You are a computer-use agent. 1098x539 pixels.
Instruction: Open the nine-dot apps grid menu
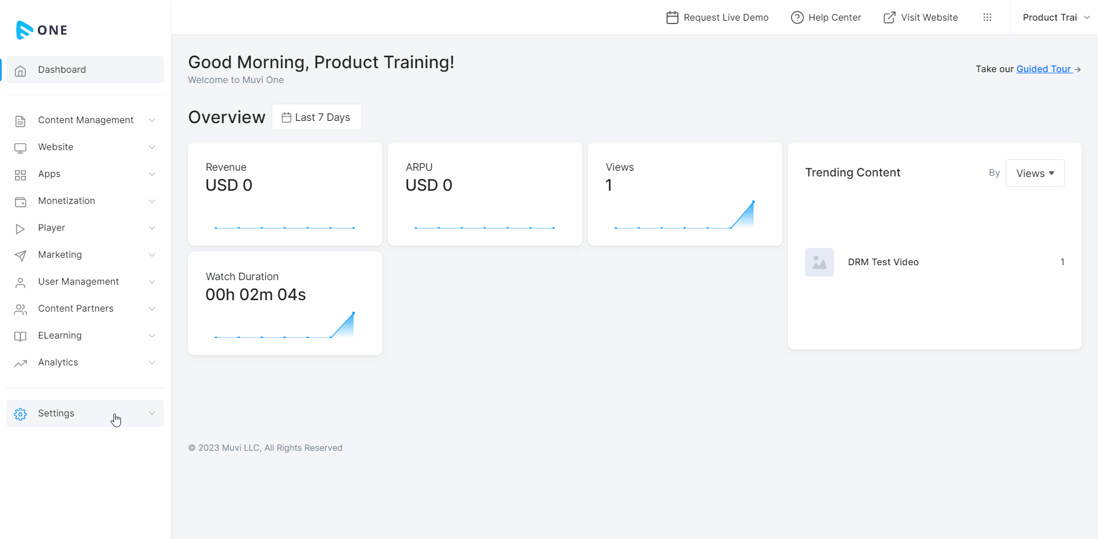pyautogui.click(x=987, y=17)
